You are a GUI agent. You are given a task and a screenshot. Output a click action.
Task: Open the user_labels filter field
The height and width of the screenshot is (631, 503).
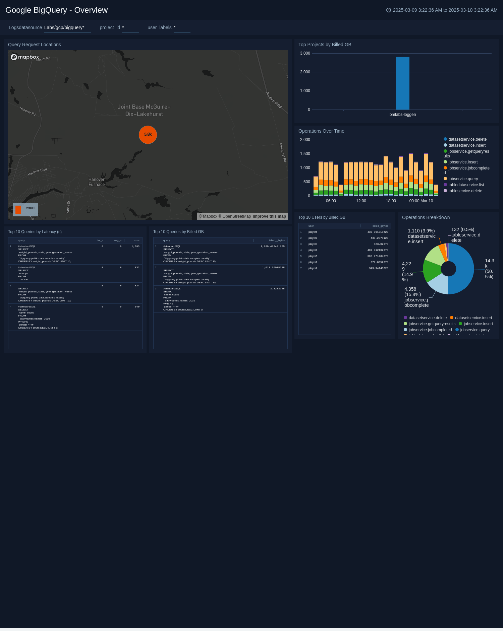pos(182,28)
